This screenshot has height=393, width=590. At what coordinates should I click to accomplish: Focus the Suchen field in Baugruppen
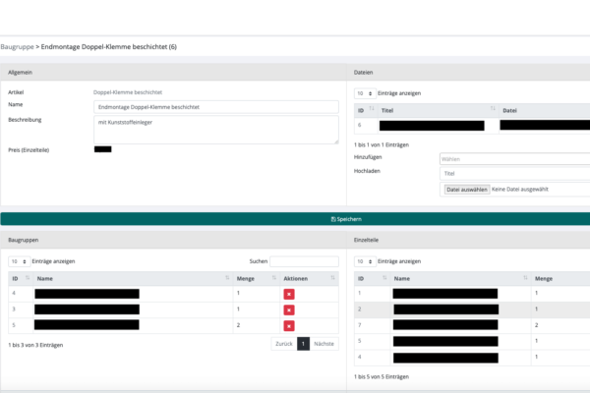304,261
